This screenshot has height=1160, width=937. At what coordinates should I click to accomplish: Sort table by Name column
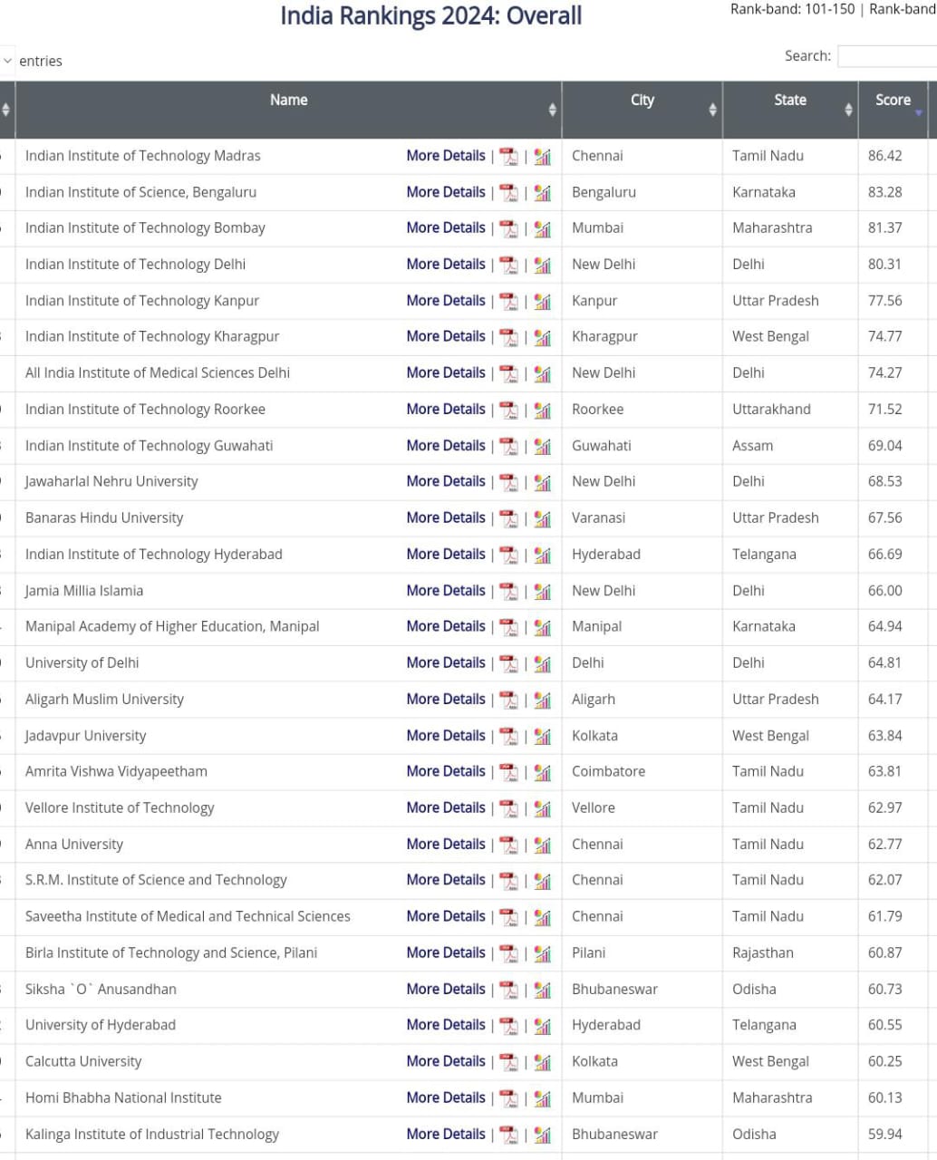(x=288, y=110)
